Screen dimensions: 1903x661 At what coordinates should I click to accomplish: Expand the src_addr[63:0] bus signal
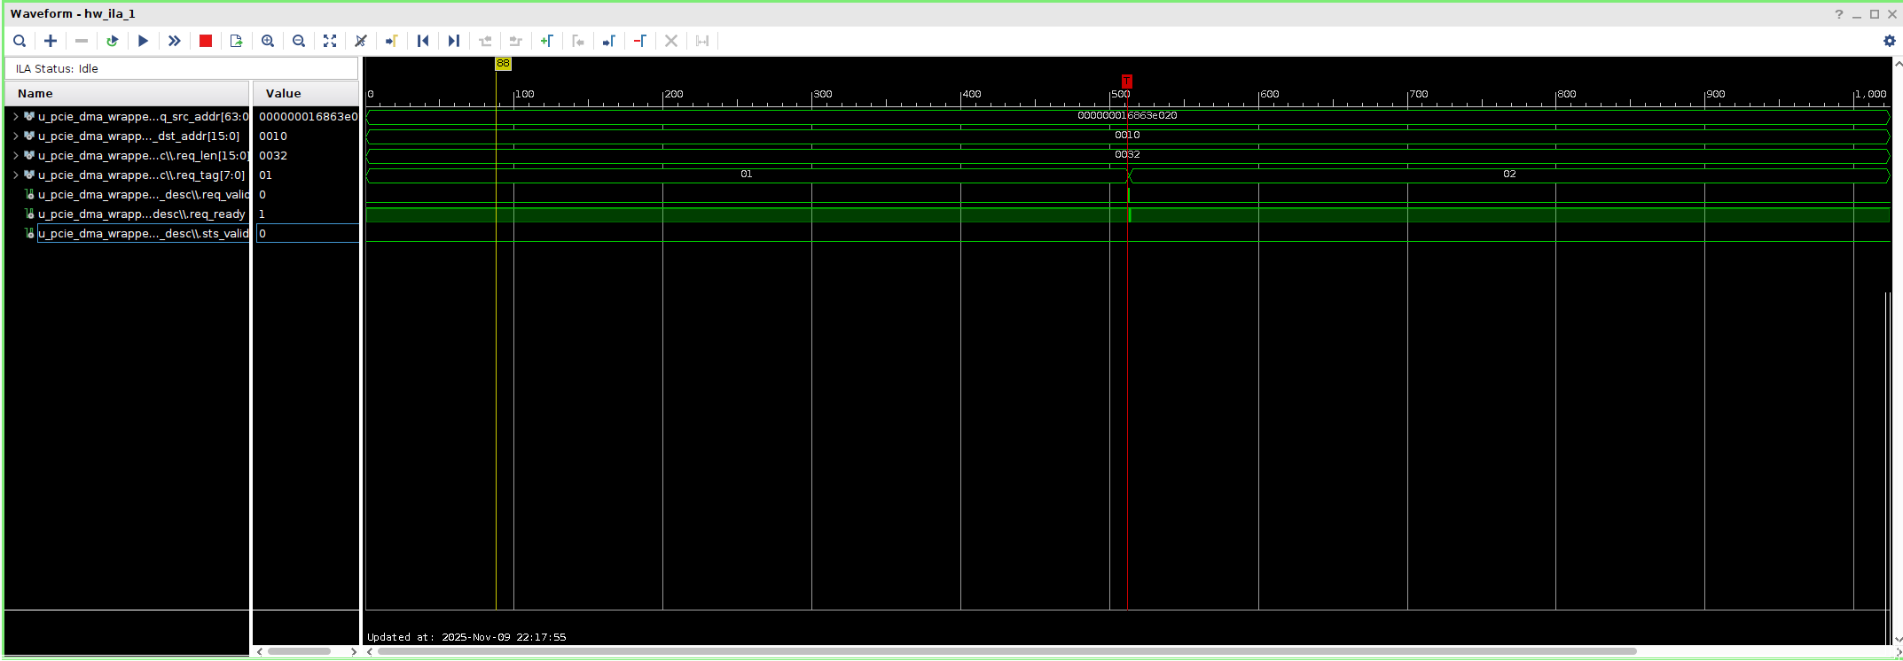(x=15, y=116)
